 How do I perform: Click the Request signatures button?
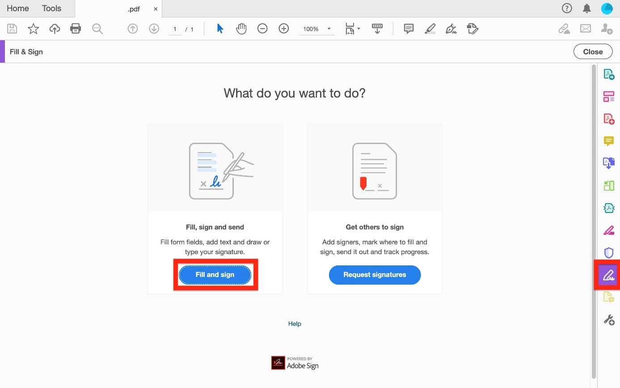pos(375,275)
